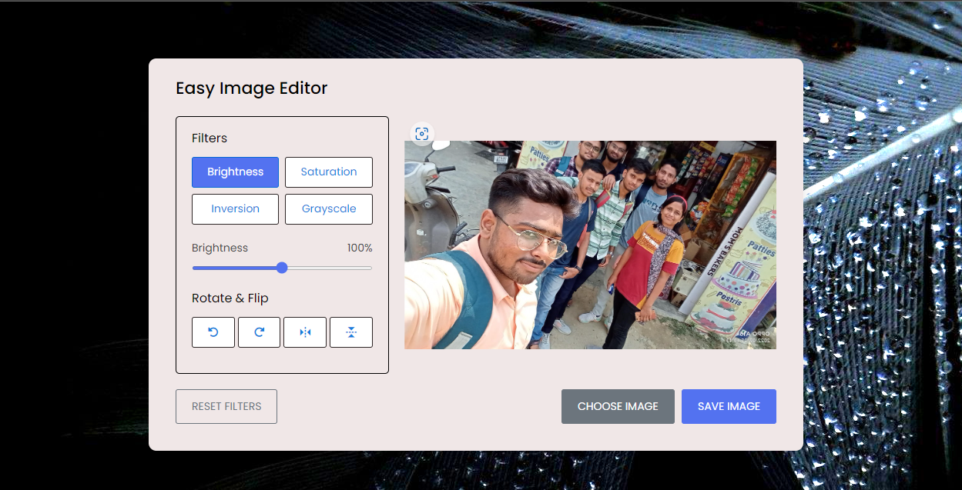Activate the Grayscale filter
Image resolution: width=962 pixels, height=490 pixels.
(x=329, y=209)
